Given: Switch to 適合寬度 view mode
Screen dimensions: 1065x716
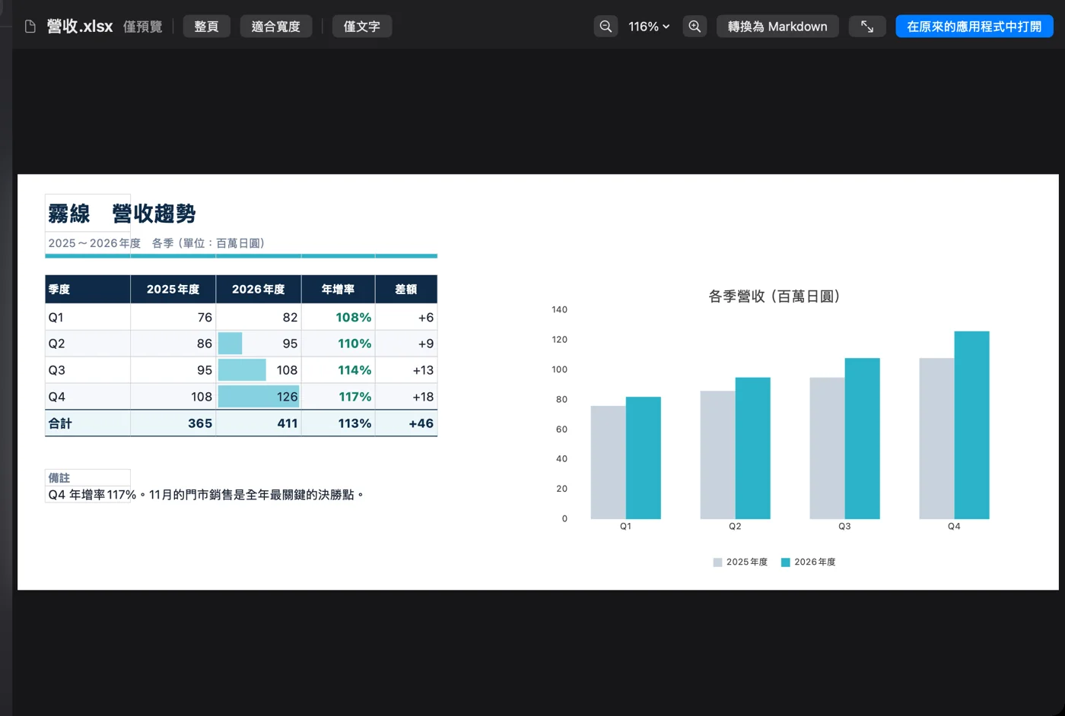Looking at the screenshot, I should tap(276, 27).
